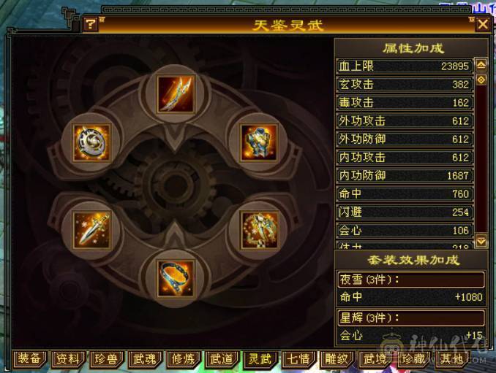Click the attribute list scrollbar thumb
This screenshot has width=496, height=373.
pos(481,80)
